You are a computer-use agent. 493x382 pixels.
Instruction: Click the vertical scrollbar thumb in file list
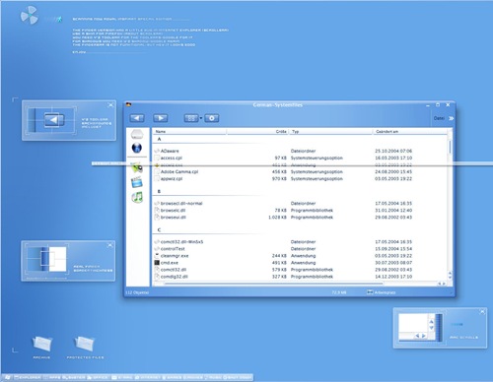tap(450, 147)
